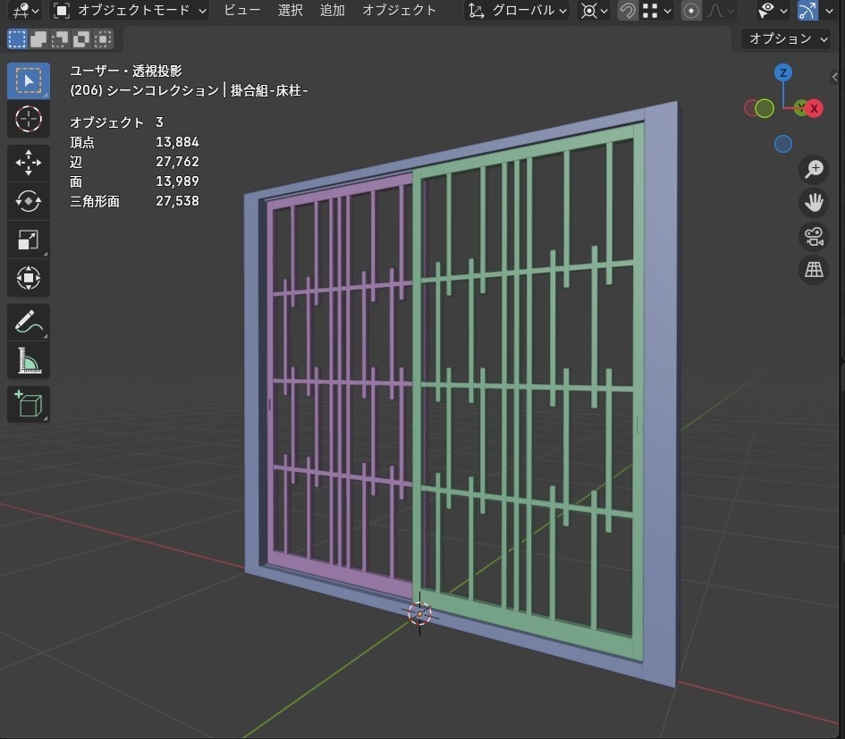
Task: Open the オブジェクト menu
Action: (400, 10)
